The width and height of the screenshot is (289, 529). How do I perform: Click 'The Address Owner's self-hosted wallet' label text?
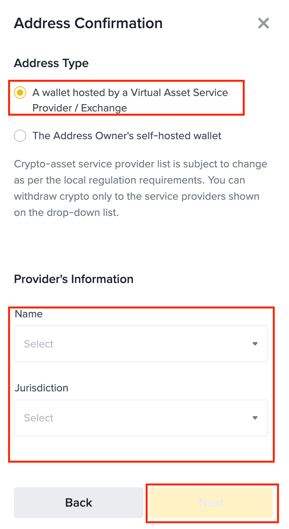tap(127, 136)
